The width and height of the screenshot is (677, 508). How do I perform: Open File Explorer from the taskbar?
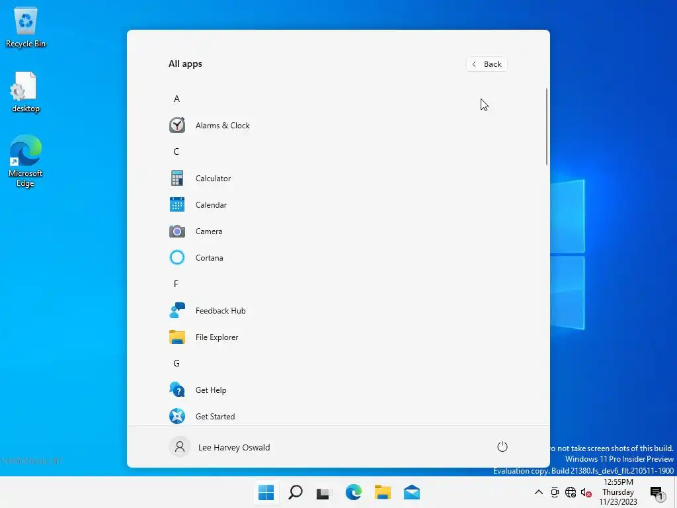[x=383, y=492]
